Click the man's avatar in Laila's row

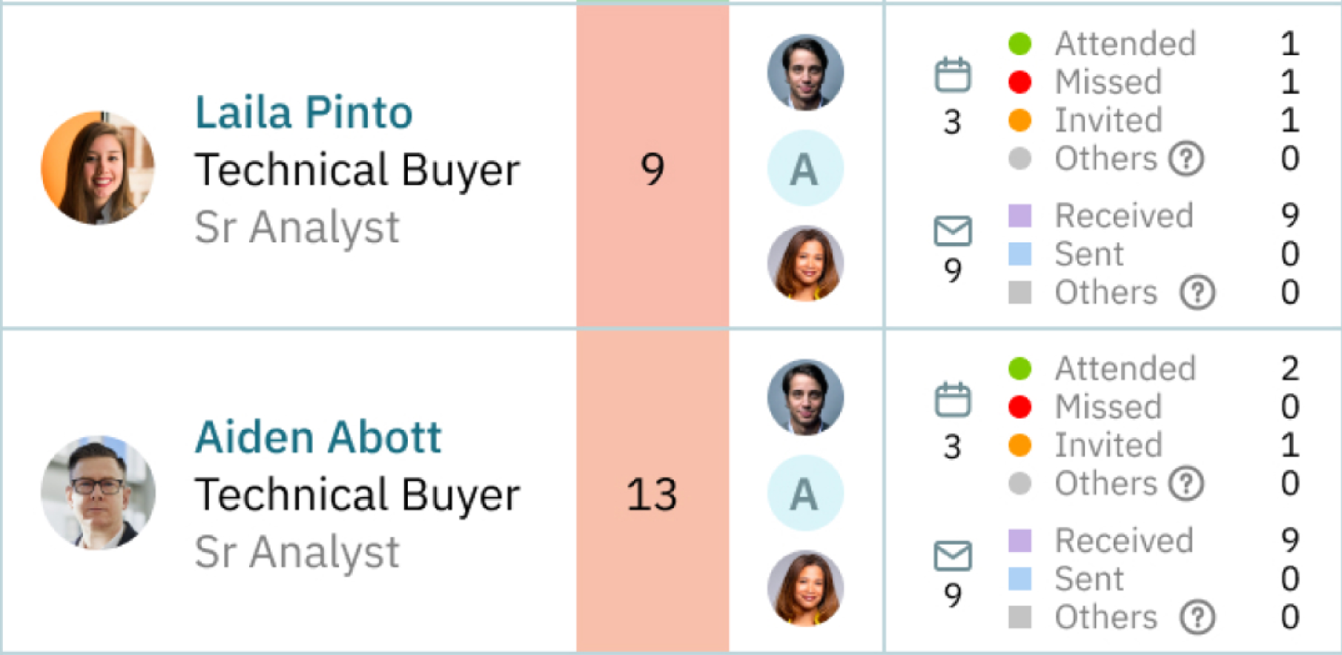click(805, 73)
